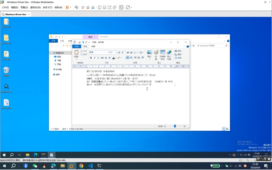Click the Paint drawing insert icon

[x=156, y=53]
